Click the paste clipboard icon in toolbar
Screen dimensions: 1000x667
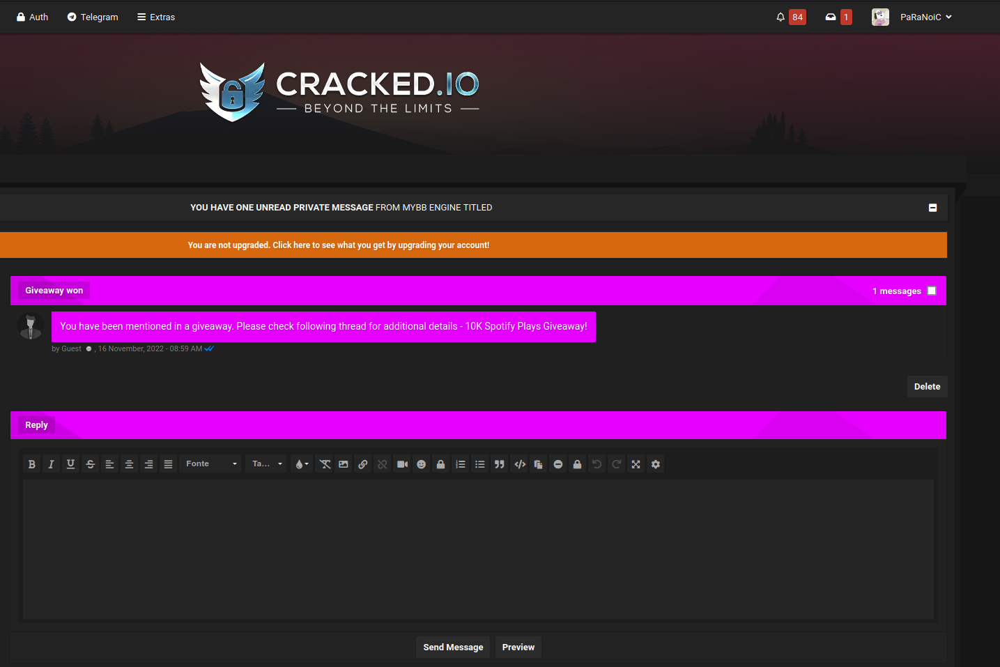tap(538, 464)
